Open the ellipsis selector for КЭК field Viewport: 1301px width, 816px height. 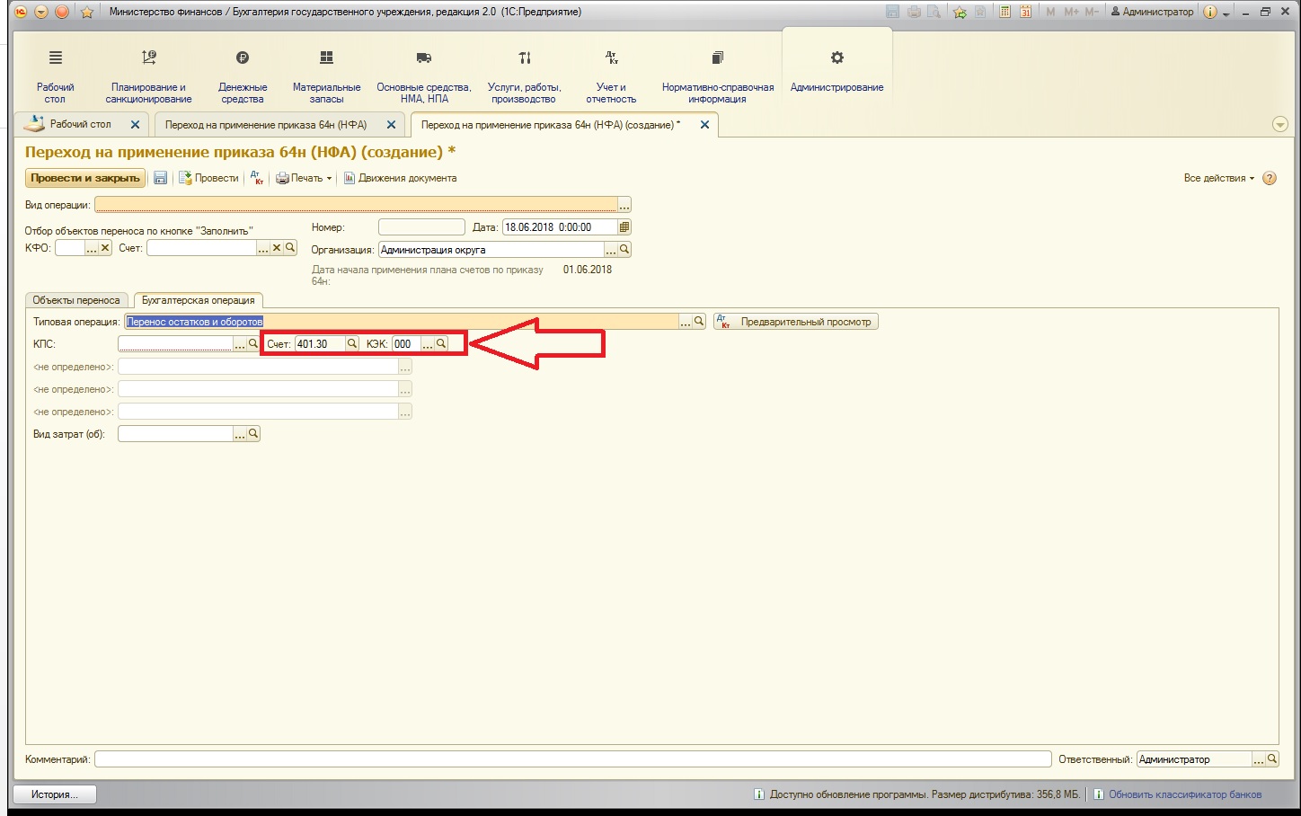click(428, 344)
